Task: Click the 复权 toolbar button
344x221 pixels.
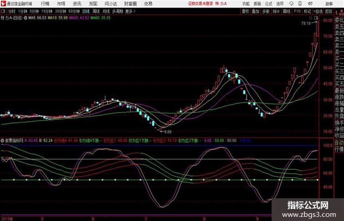Action: [x=245, y=11]
